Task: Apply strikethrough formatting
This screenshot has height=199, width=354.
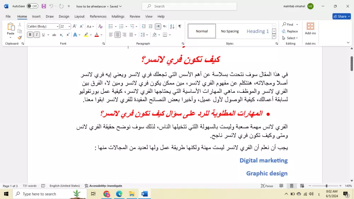Action: (x=54, y=35)
